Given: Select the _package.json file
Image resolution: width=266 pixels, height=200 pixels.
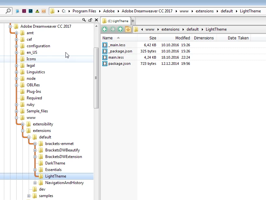Looking at the screenshot, I should point(120,51).
